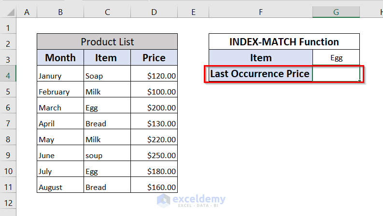This screenshot has width=383, height=216.
Task: Select the Product List title cell
Action: click(x=107, y=41)
